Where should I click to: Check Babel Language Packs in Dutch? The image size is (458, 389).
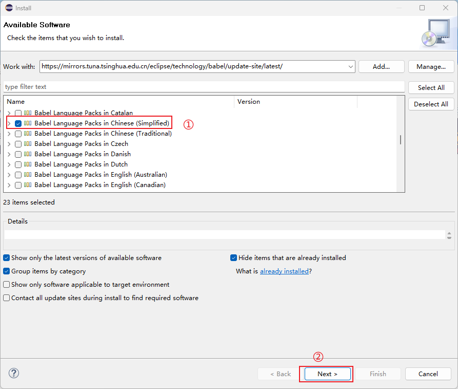(18, 164)
